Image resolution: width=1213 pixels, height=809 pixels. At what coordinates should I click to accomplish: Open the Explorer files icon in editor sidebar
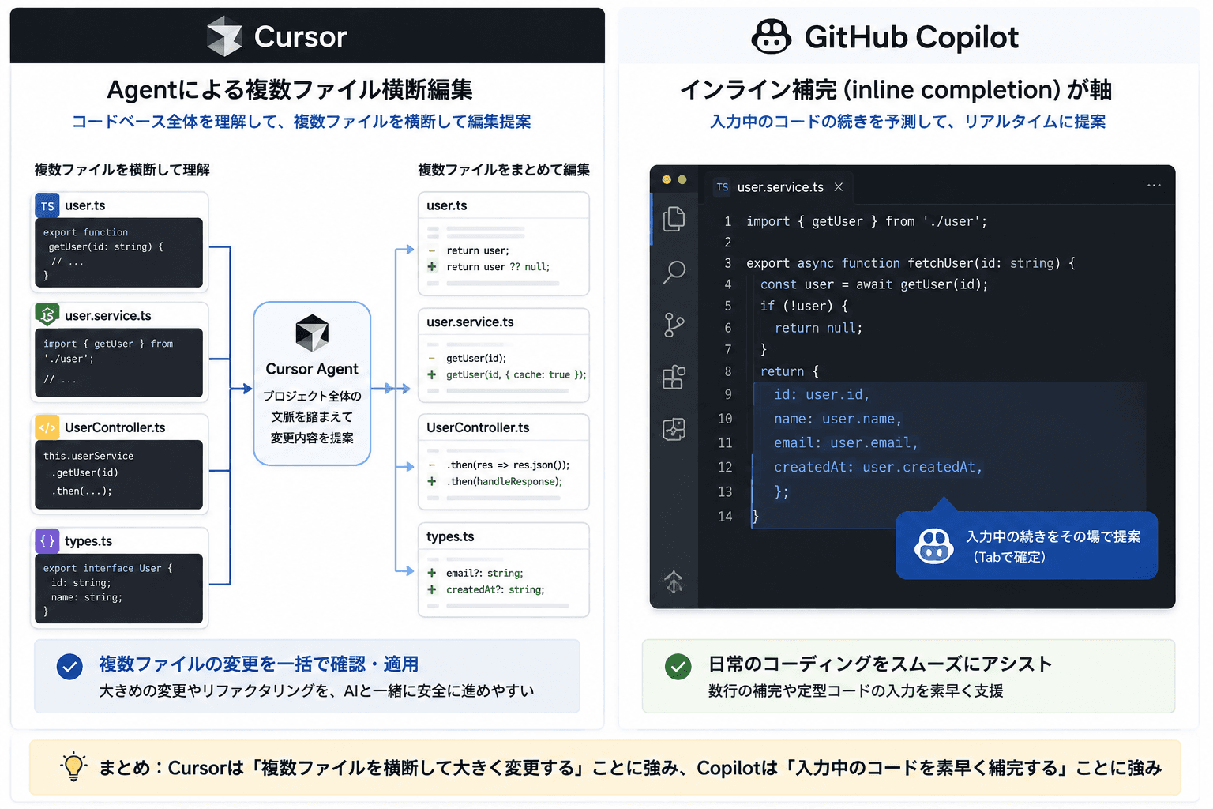(x=674, y=219)
